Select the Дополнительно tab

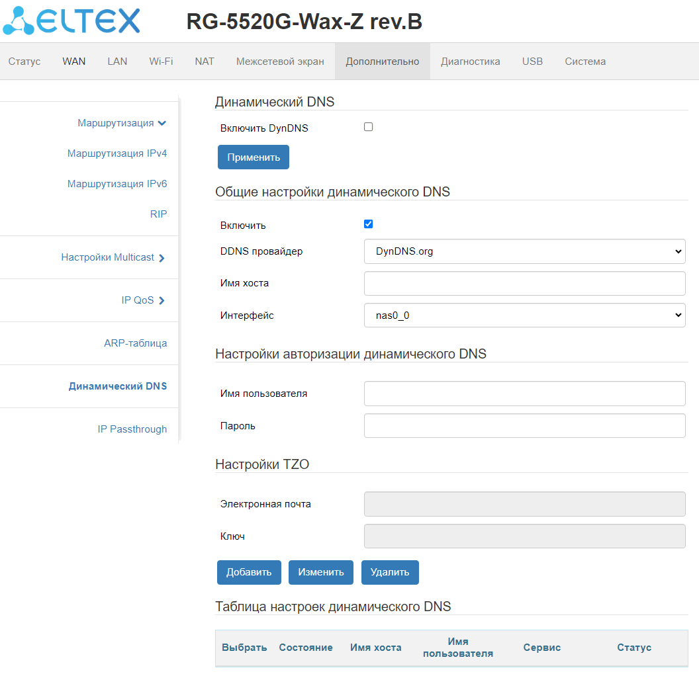(x=383, y=62)
